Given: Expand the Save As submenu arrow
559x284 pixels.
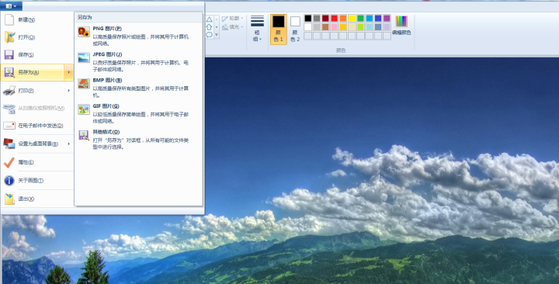Looking at the screenshot, I should coord(69,72).
